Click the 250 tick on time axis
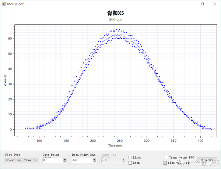 click(120, 141)
